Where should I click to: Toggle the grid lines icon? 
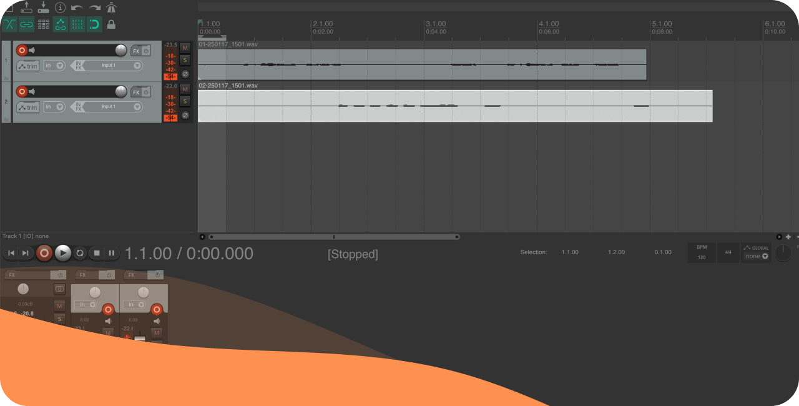click(77, 24)
